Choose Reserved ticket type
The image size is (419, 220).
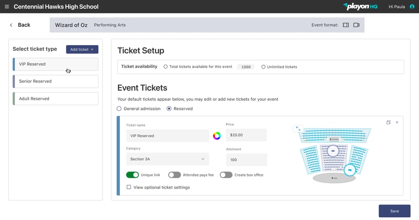169,109
